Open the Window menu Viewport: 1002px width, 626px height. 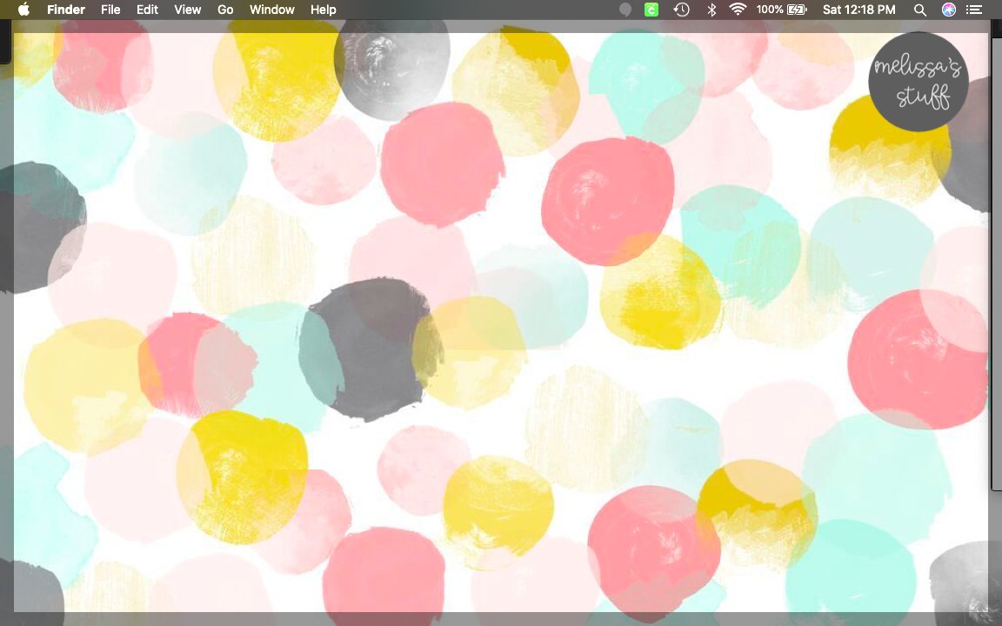point(271,10)
